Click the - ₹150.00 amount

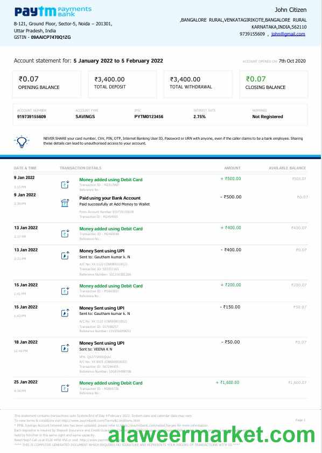[230, 307]
